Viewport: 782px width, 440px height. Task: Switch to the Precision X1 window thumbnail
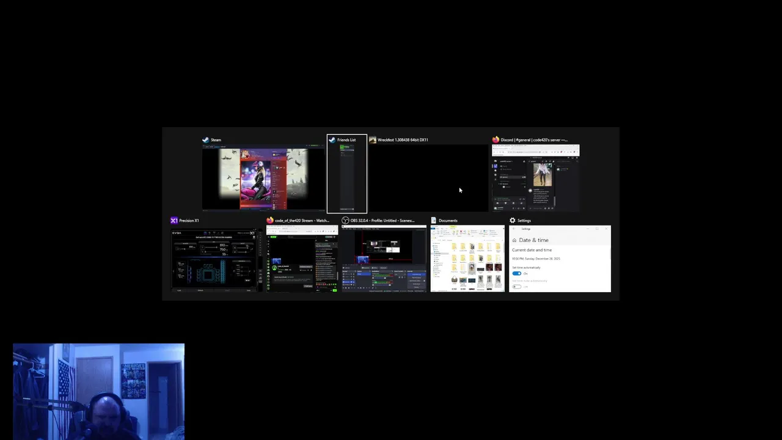point(215,259)
